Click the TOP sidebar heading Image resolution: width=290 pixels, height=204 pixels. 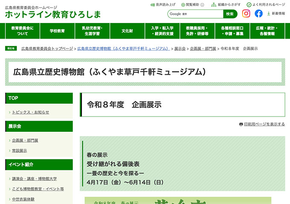(x=39, y=98)
